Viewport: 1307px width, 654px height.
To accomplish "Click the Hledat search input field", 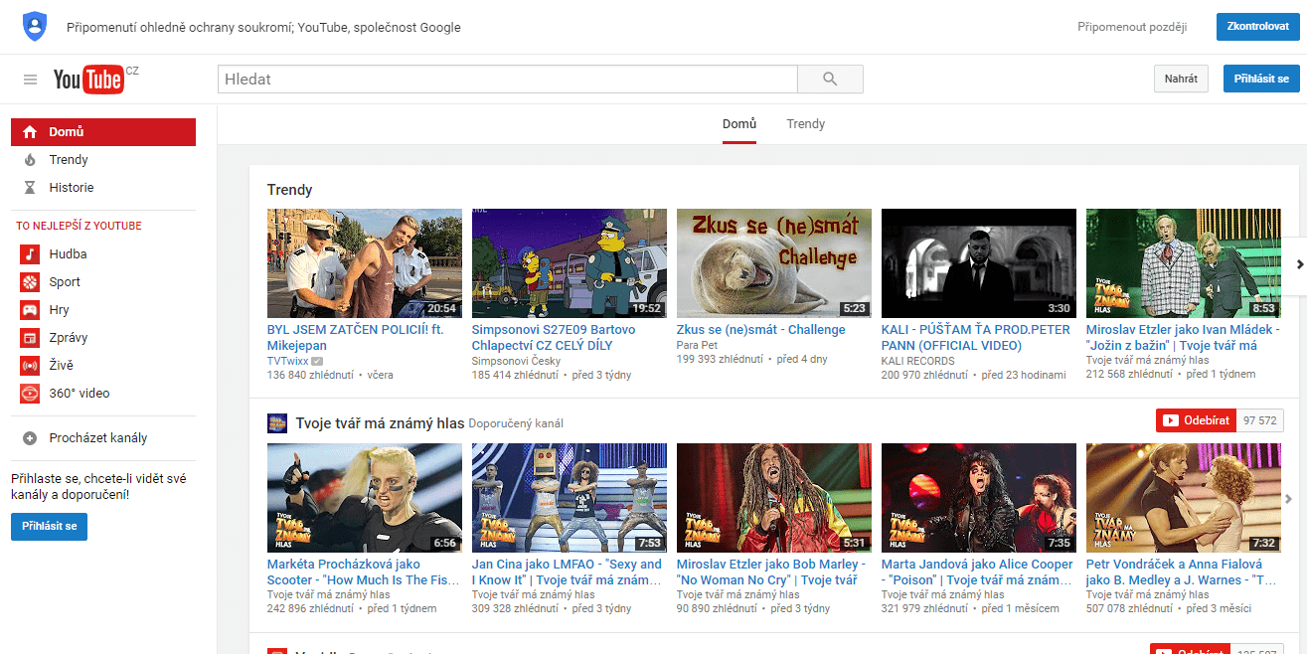I will tap(508, 80).
